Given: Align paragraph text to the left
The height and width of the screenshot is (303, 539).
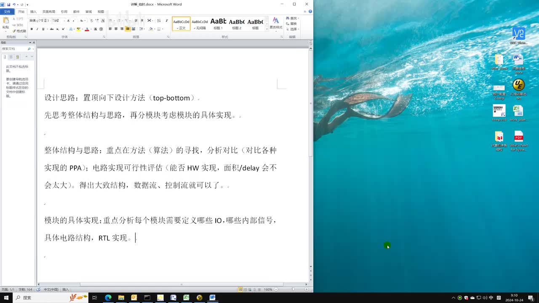Looking at the screenshot, I should (x=110, y=29).
